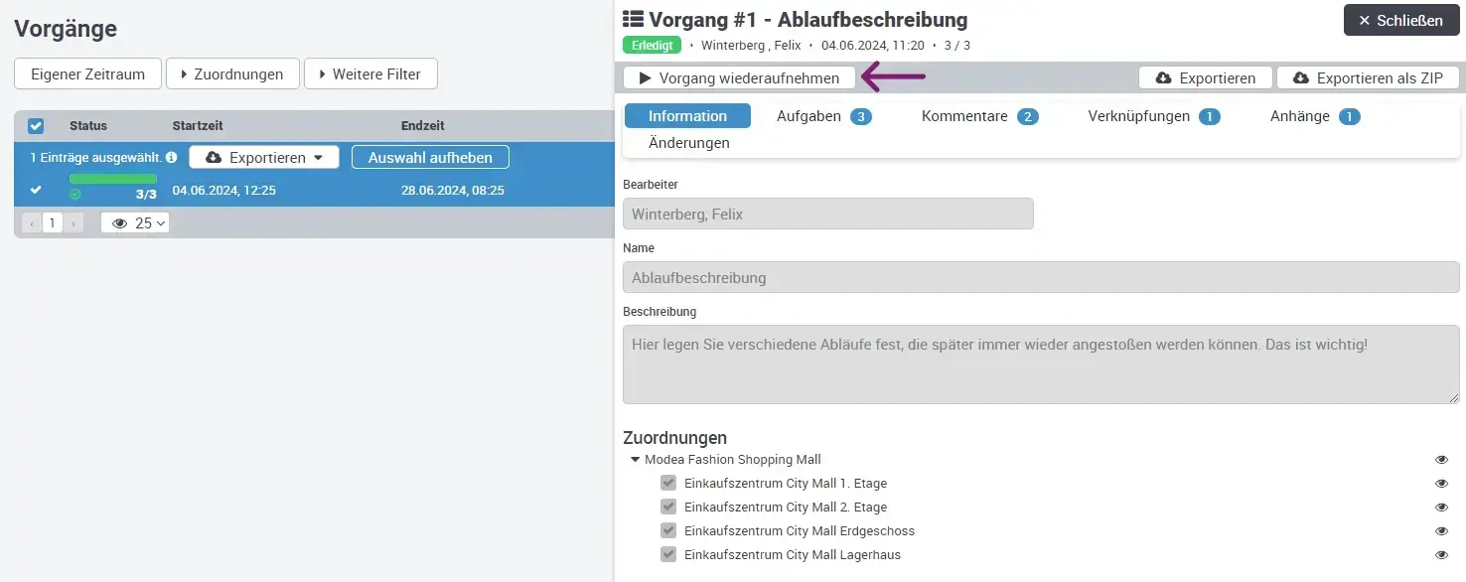Click the list icon beside Vorgang #1 title

point(633,19)
